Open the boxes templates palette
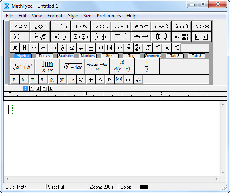Image resolution: width=230 pixels, height=193 pixels. tap(202, 36)
